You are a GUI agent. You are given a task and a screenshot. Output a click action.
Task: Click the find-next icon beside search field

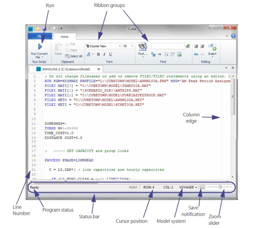(x=188, y=46)
